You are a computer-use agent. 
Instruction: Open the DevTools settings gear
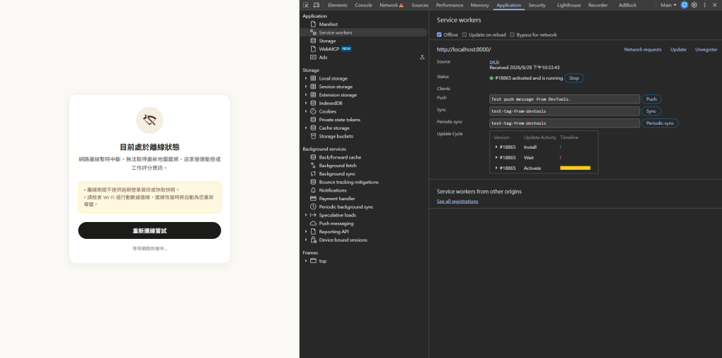pyautogui.click(x=695, y=5)
